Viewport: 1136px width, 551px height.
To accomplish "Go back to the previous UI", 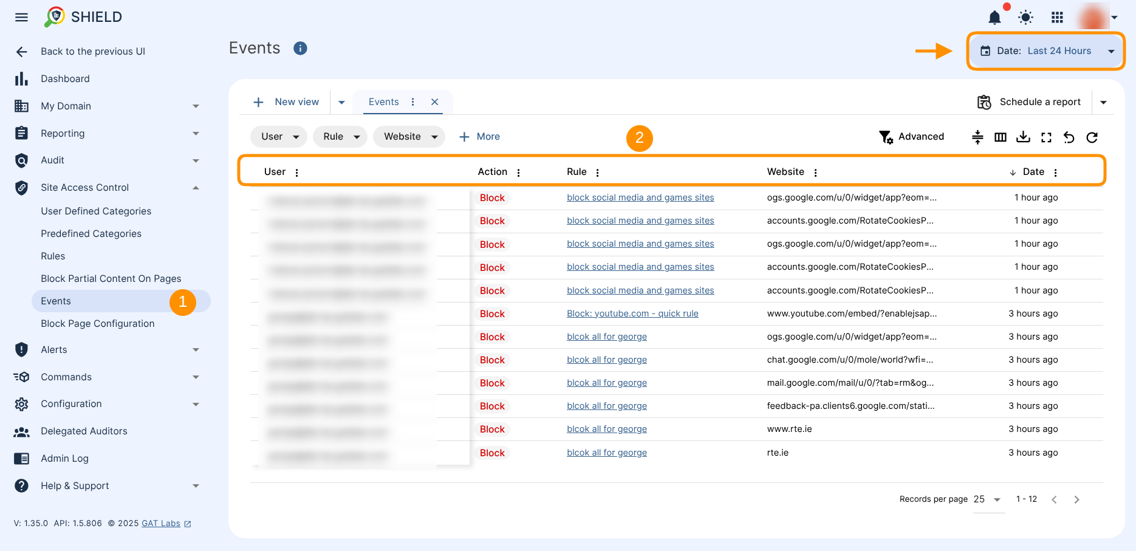I will pos(93,52).
